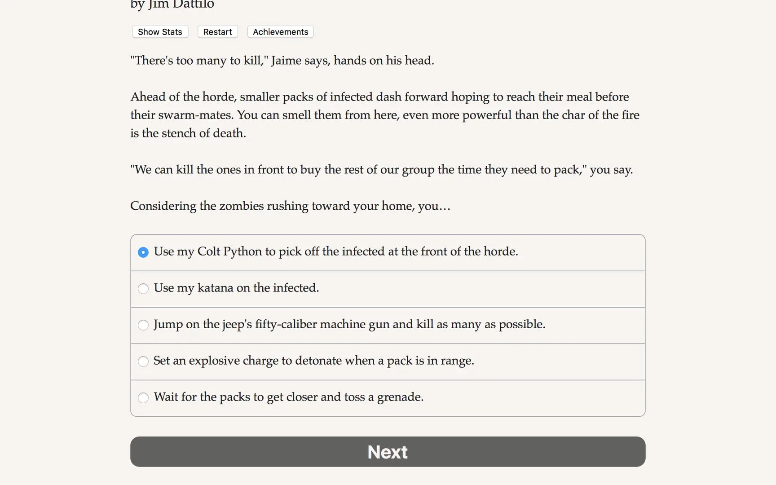Open the Show Stats screen
Viewport: 776px width, 485px height.
pos(160,32)
